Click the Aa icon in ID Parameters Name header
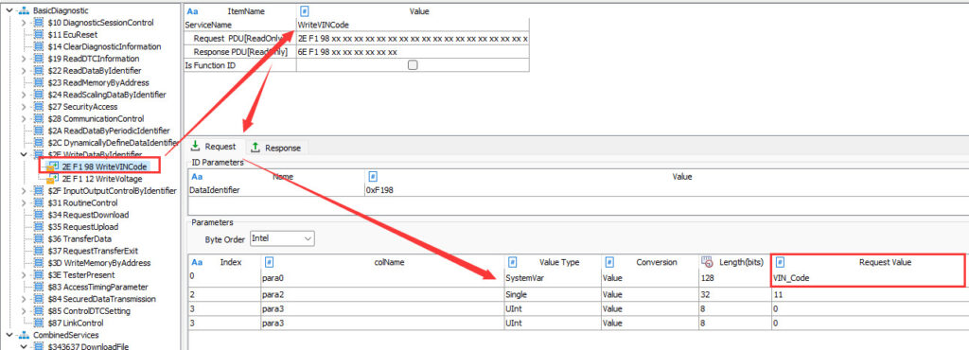 [x=197, y=177]
